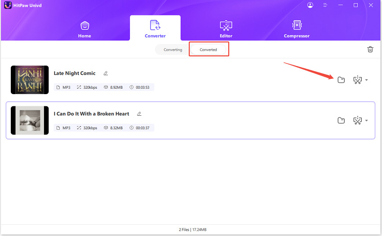382x236 pixels.
Task: Show the Converted list
Action: coord(208,50)
